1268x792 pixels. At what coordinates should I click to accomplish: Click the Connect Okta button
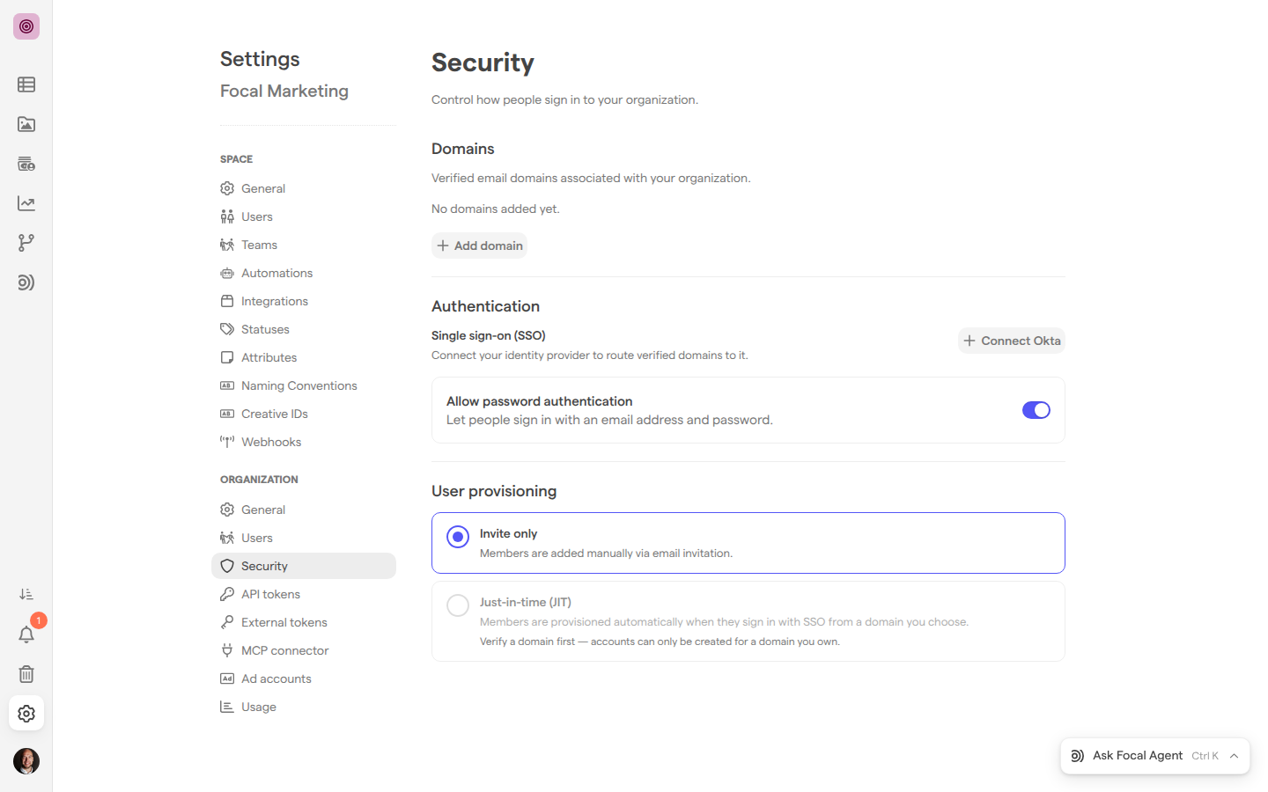(1012, 341)
